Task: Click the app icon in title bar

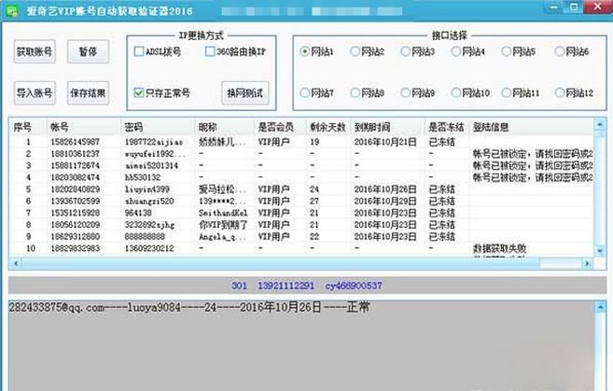Action: pyautogui.click(x=12, y=11)
